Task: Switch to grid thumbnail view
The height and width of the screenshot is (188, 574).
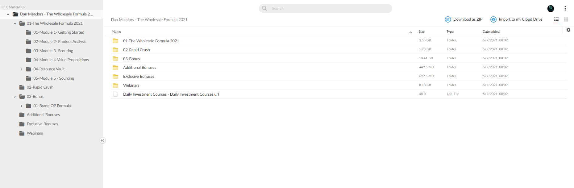Action: pyautogui.click(x=566, y=19)
